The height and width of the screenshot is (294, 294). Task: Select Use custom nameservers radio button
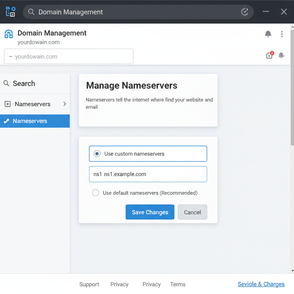(x=97, y=154)
